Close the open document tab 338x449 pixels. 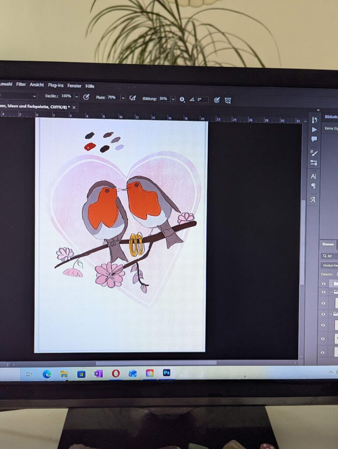(74, 107)
